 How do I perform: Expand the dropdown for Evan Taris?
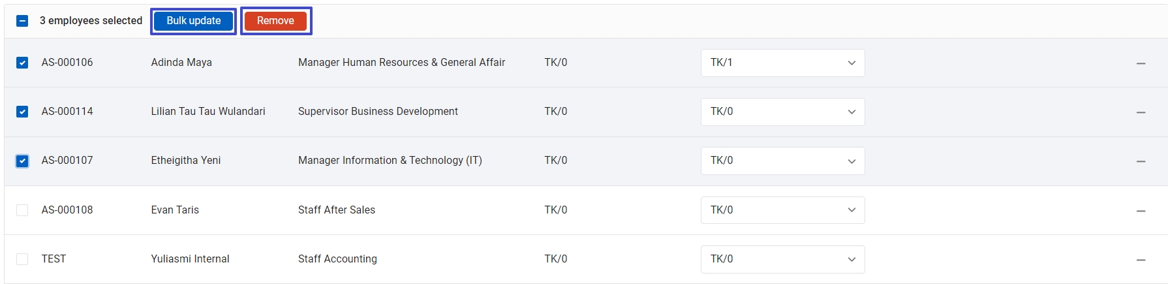click(782, 210)
